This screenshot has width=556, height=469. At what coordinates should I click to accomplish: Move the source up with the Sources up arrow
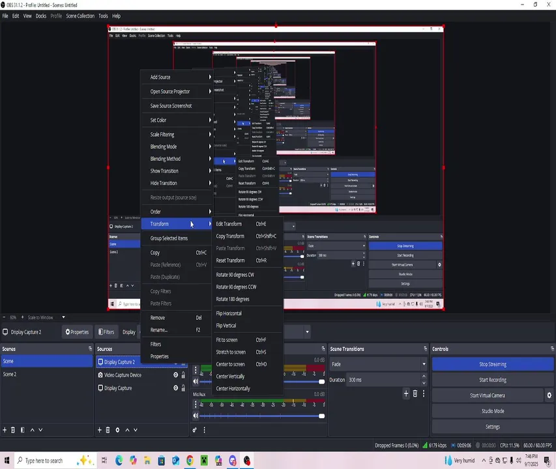[127, 430]
